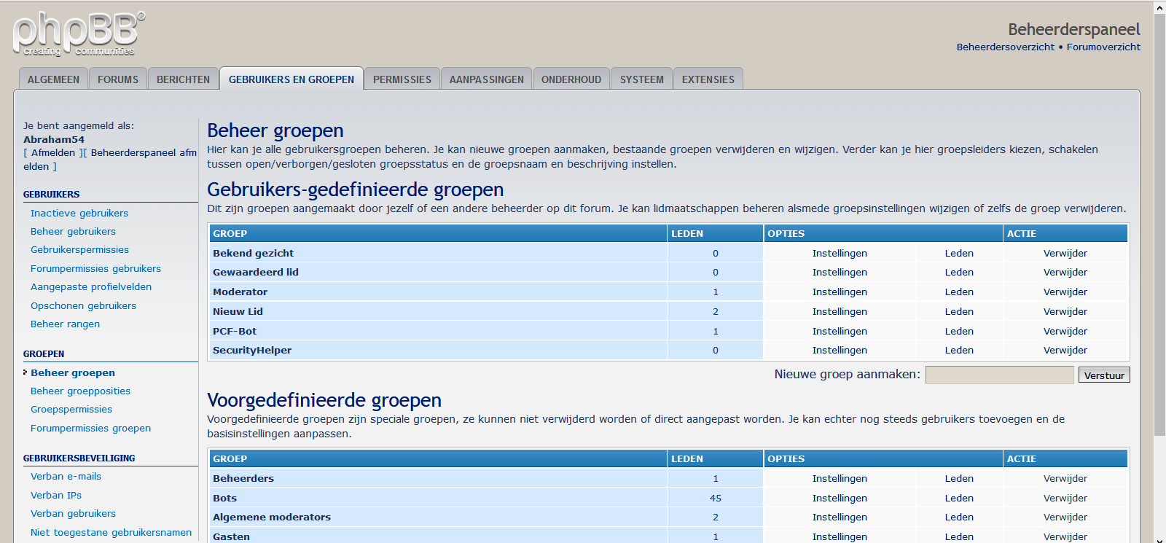Viewport: 1166px width, 543px height.
Task: Open Instellingen for Algemene moderators
Action: (x=840, y=517)
